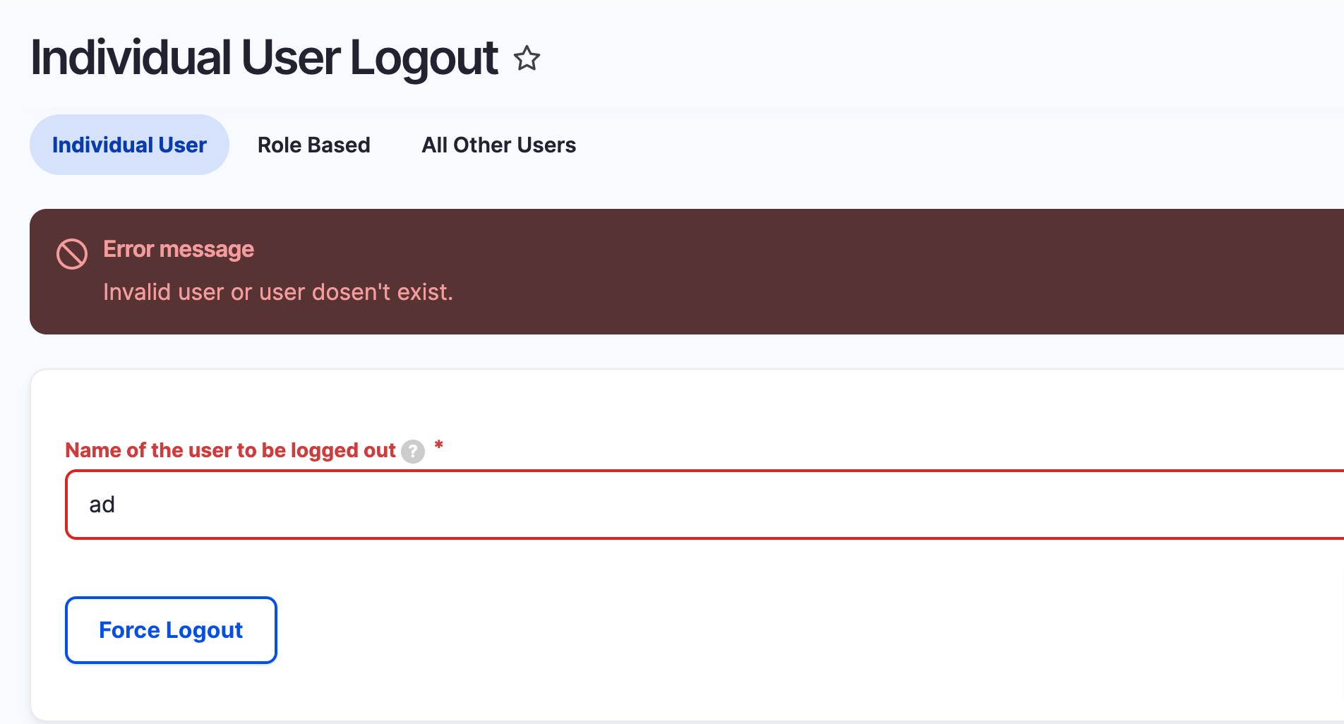The height and width of the screenshot is (724, 1344).
Task: Click the red required asterisk marker
Action: pyautogui.click(x=438, y=445)
